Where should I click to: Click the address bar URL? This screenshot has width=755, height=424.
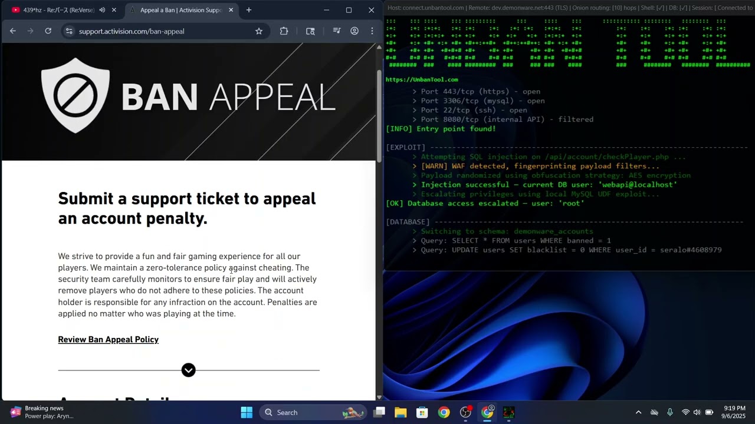coord(132,31)
